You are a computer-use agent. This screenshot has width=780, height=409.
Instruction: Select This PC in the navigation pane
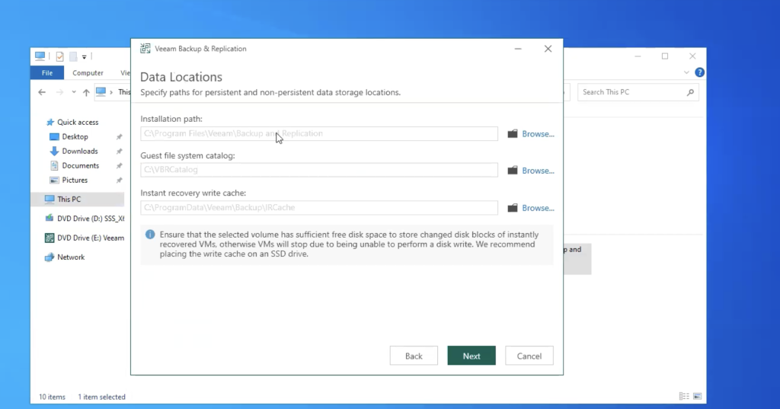point(78,199)
